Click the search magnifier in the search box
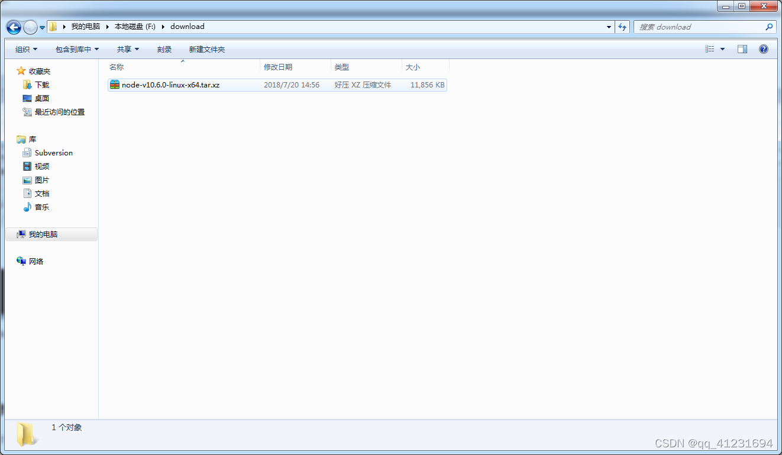The image size is (782, 455). [x=770, y=27]
